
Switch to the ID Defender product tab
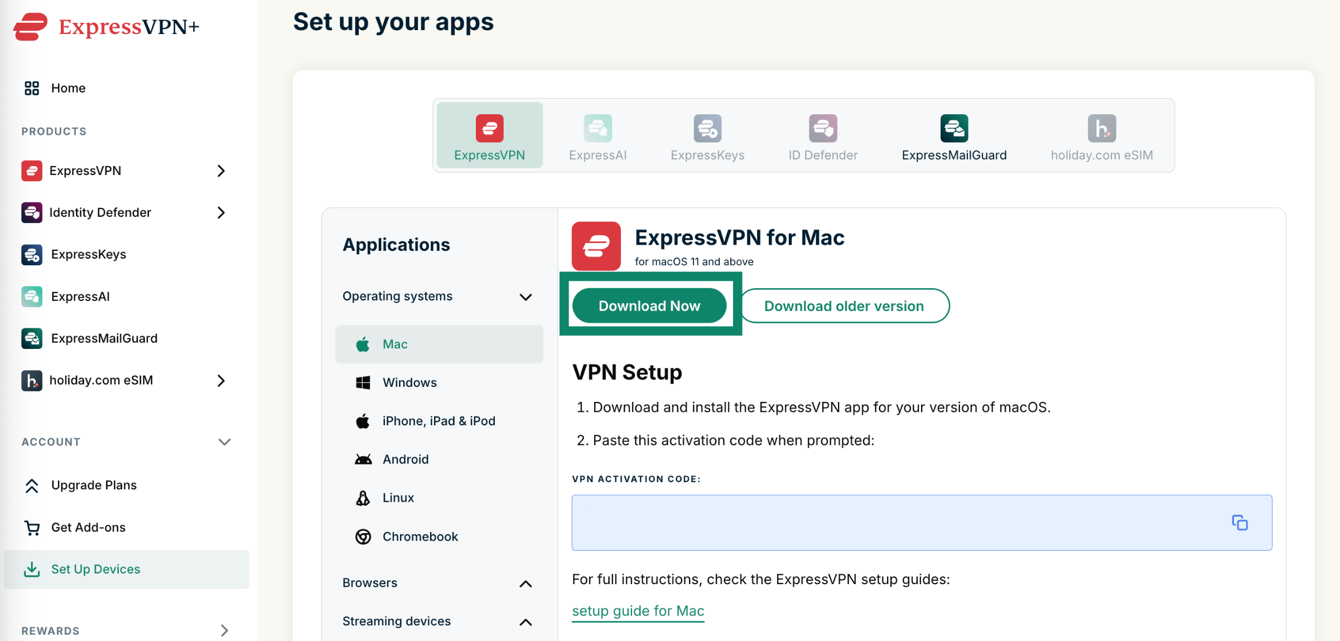click(x=823, y=138)
